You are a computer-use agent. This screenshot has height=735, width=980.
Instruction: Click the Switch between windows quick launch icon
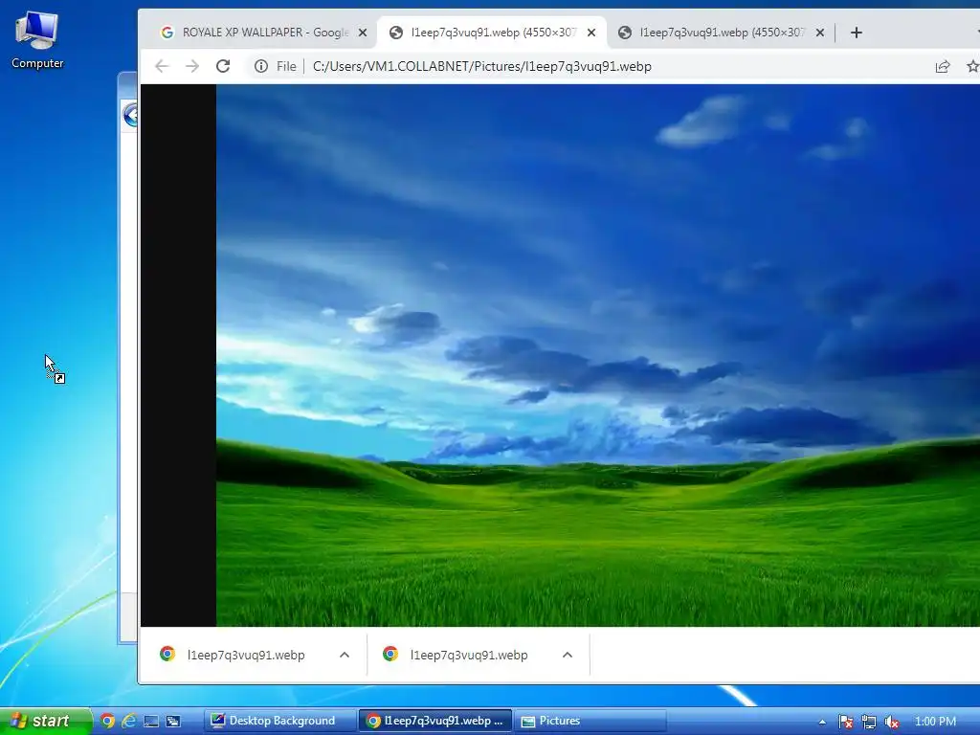tap(173, 722)
